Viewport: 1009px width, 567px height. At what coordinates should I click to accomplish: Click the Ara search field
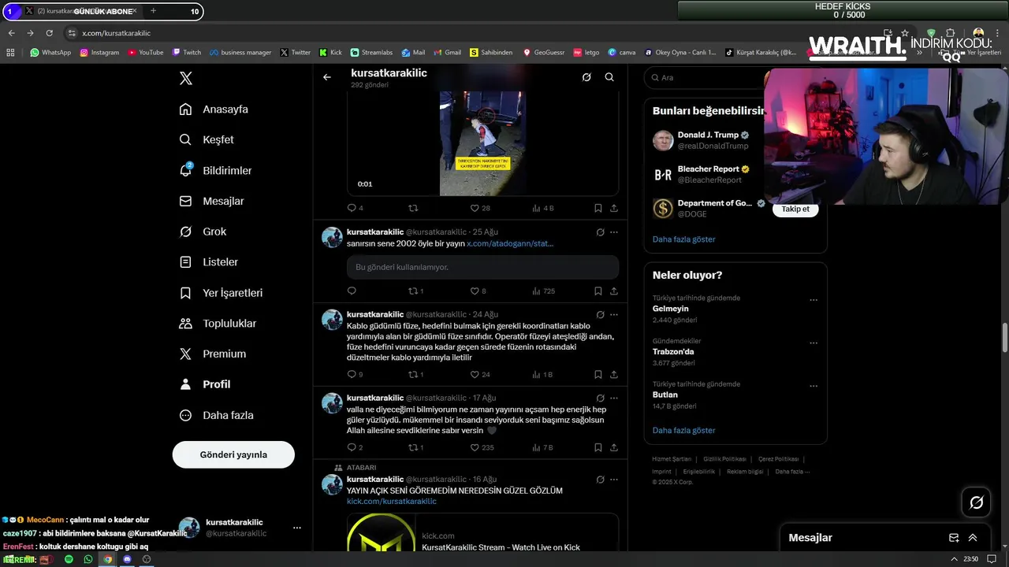704,77
